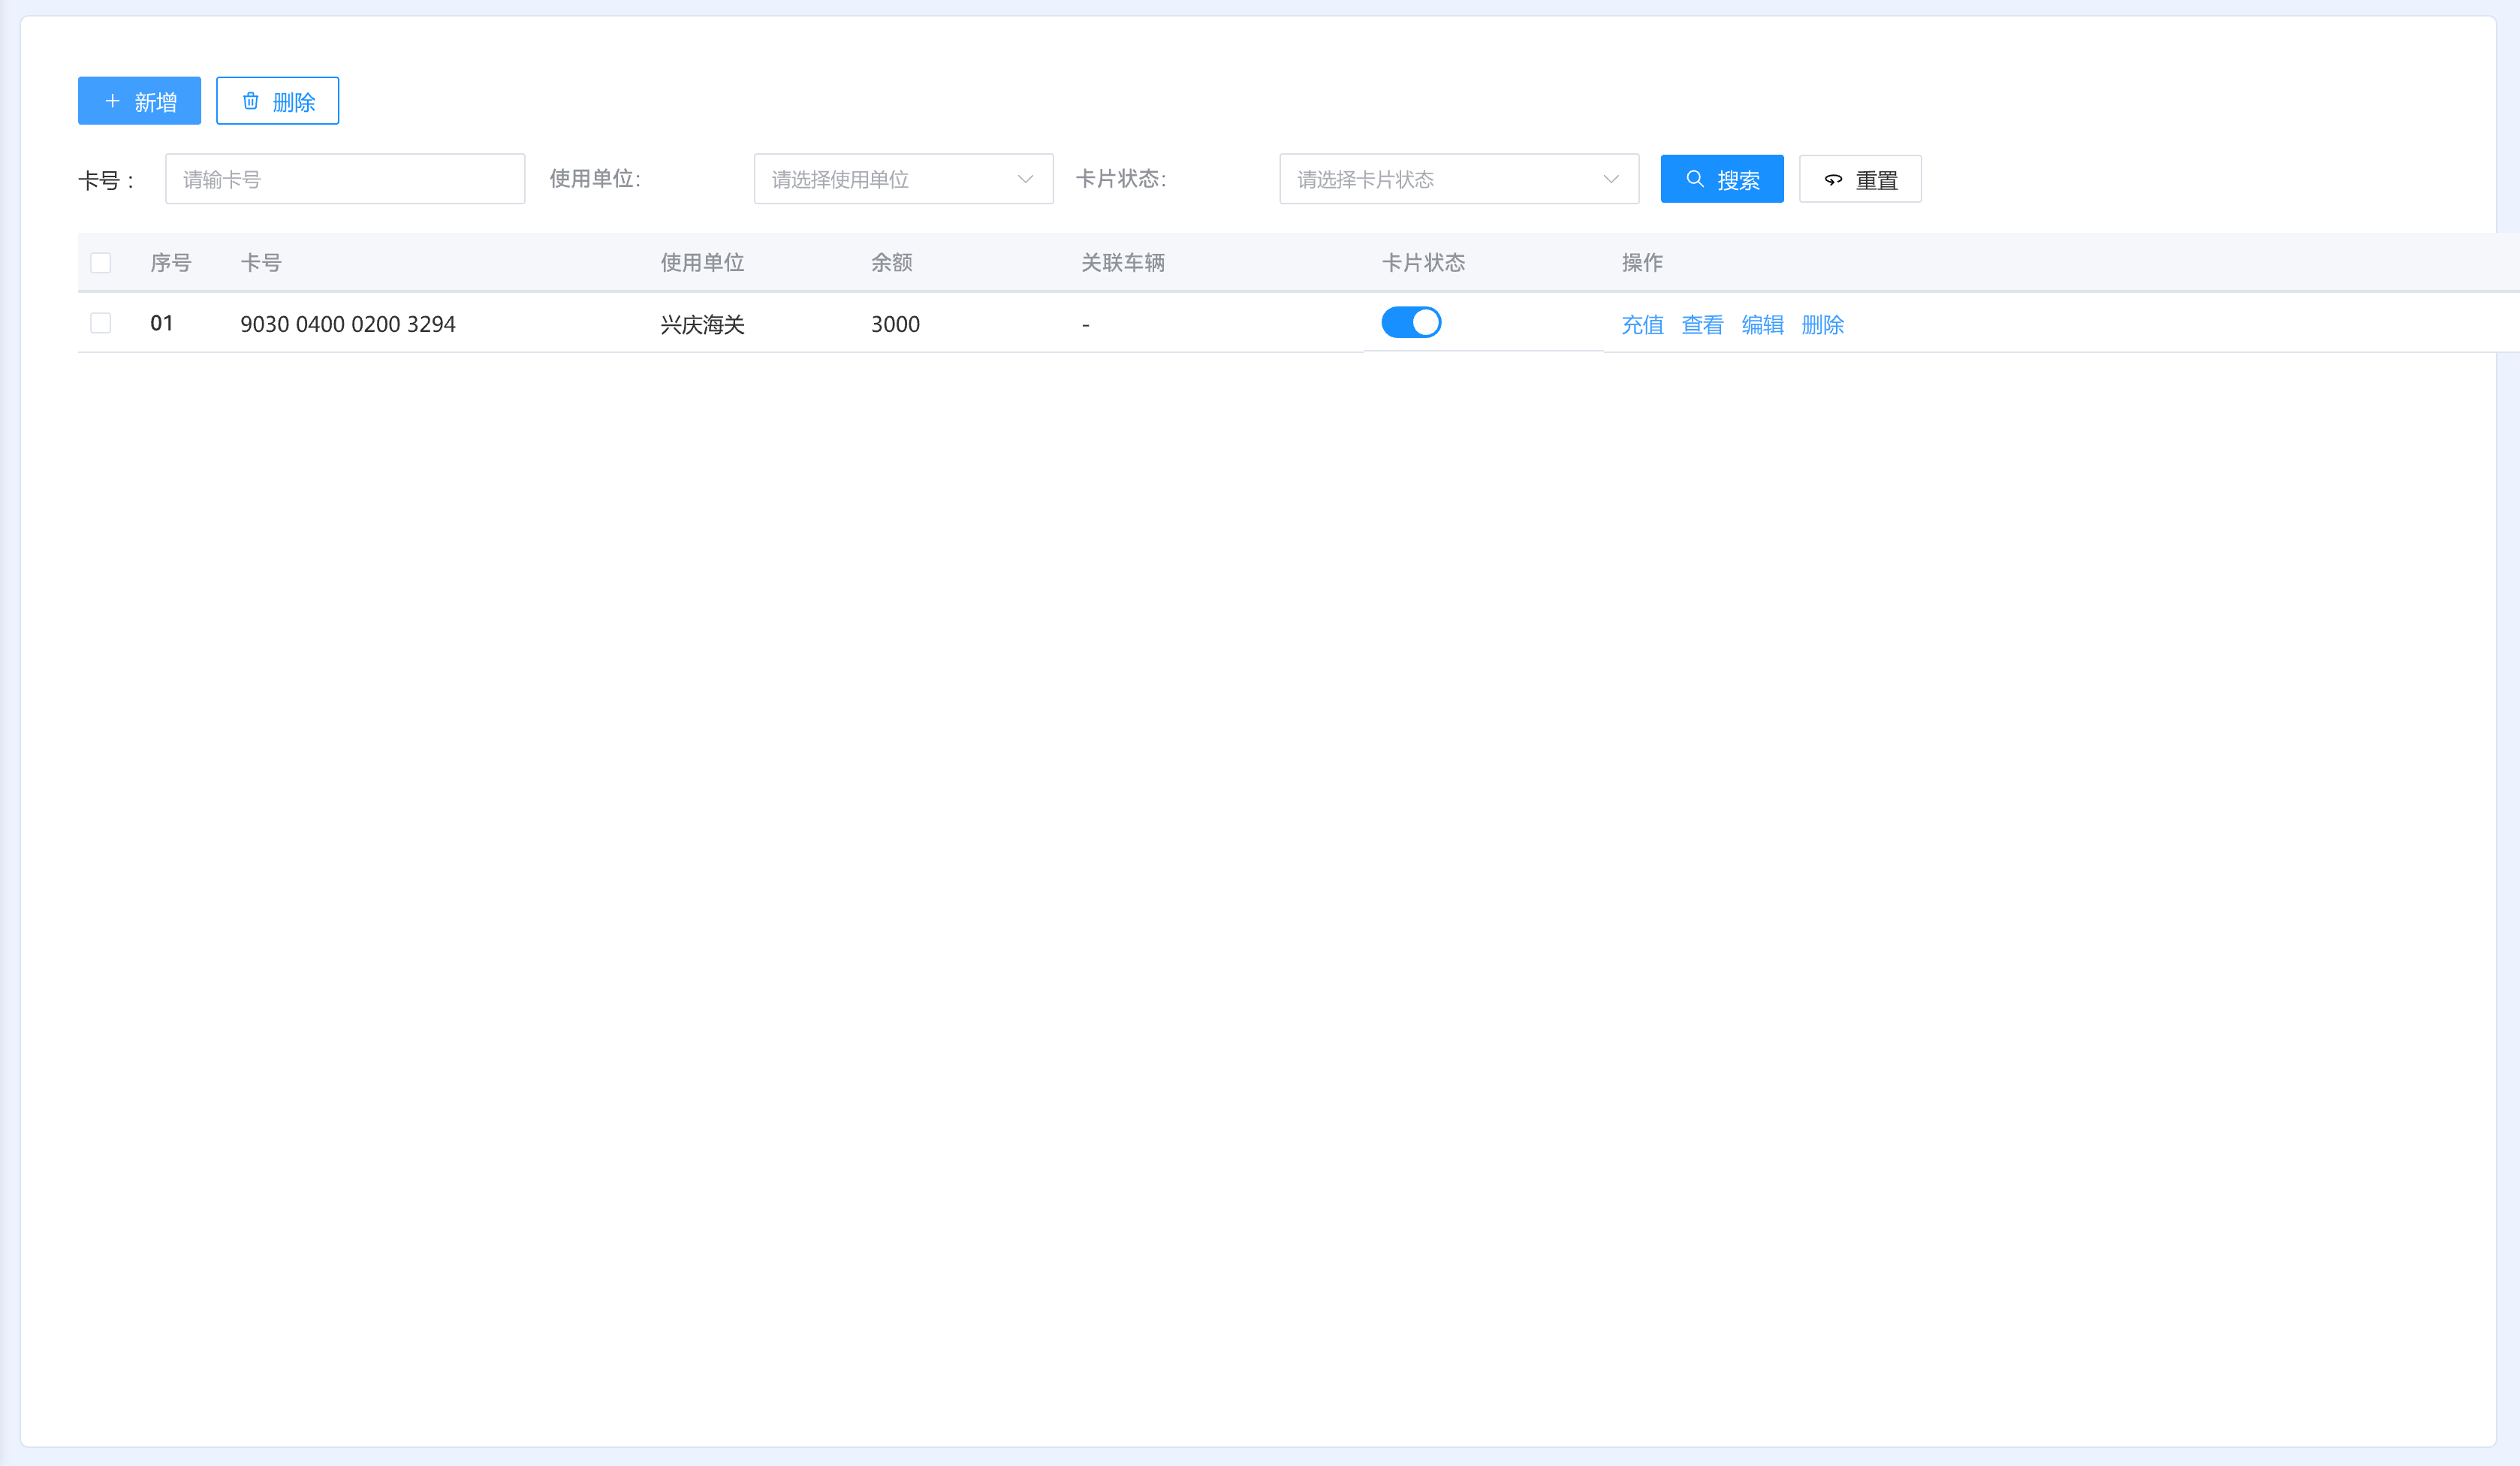Click the chevron arrow in the 卡片状态 select

(x=1610, y=179)
